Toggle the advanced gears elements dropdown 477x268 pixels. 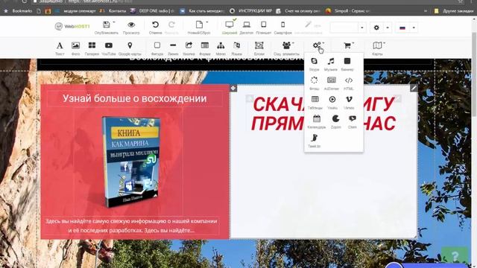click(318, 46)
